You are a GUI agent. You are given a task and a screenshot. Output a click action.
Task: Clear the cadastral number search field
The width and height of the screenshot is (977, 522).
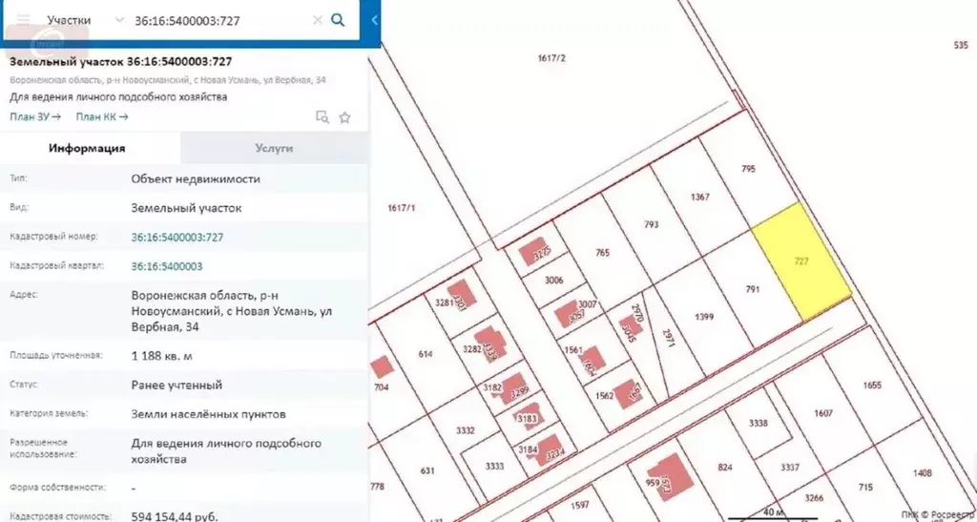[x=316, y=19]
